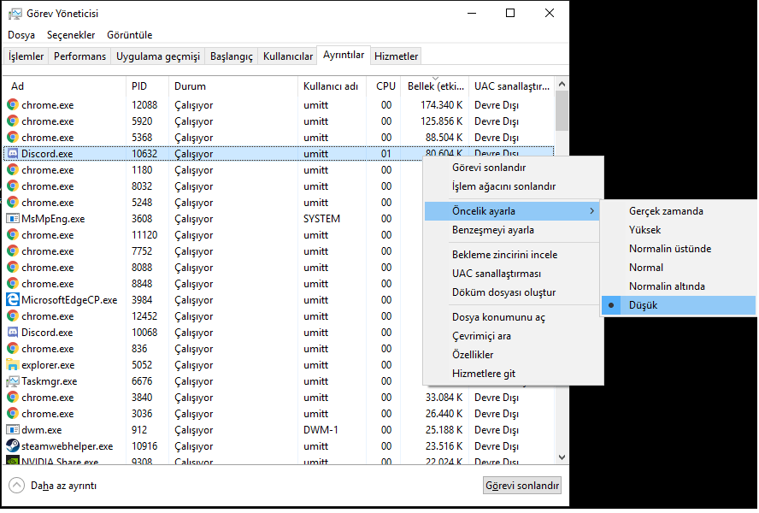Click the steamwebhelper.exe Steam icon
The height and width of the screenshot is (513, 759).
[13, 446]
